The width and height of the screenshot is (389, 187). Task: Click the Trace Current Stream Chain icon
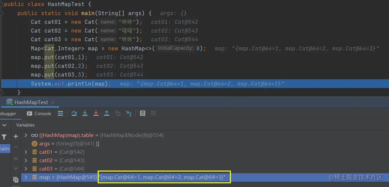[153, 113]
